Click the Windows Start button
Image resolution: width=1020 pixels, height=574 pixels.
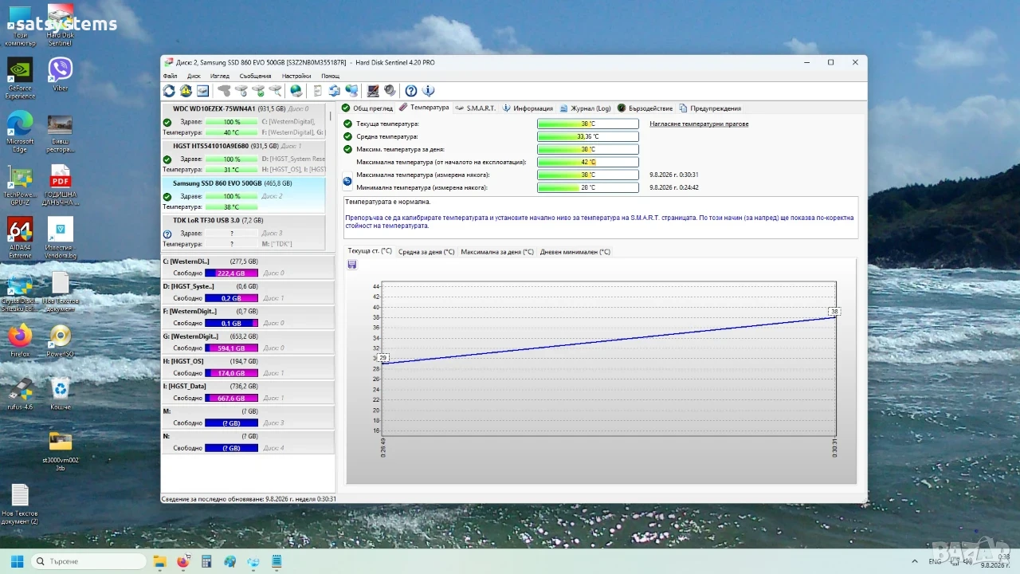17,561
